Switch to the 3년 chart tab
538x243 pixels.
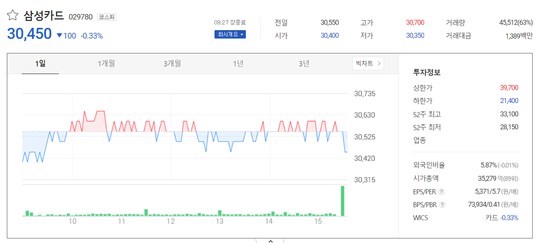(x=304, y=63)
